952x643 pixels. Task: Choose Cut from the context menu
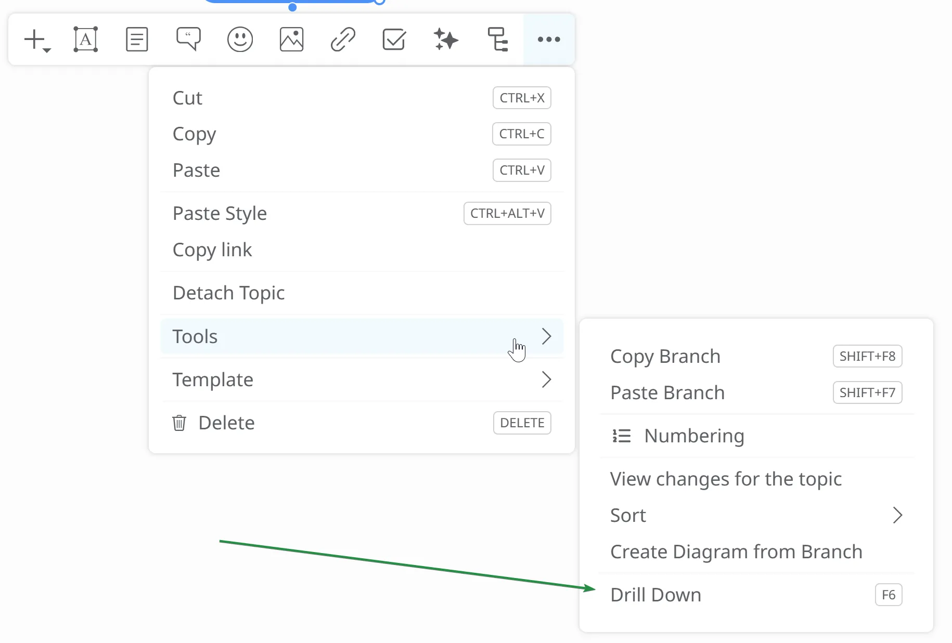(362, 98)
